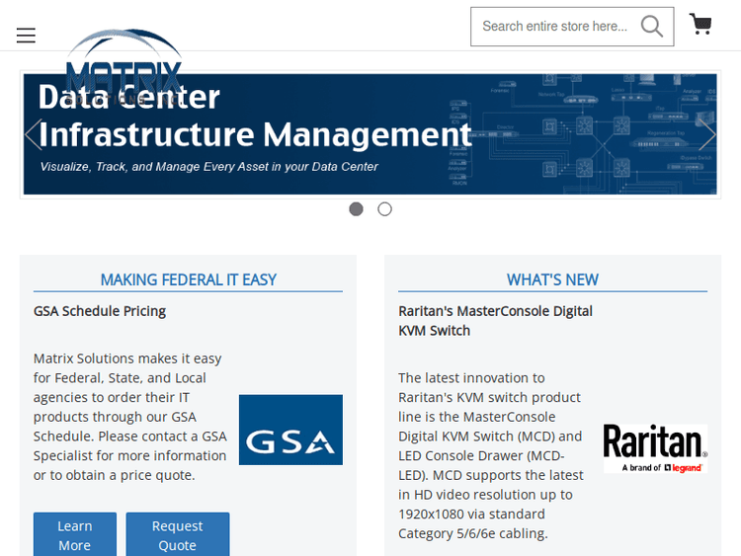This screenshot has height=556, width=741.
Task: Click the Raritan KVM switch description text
Action: 491,455
